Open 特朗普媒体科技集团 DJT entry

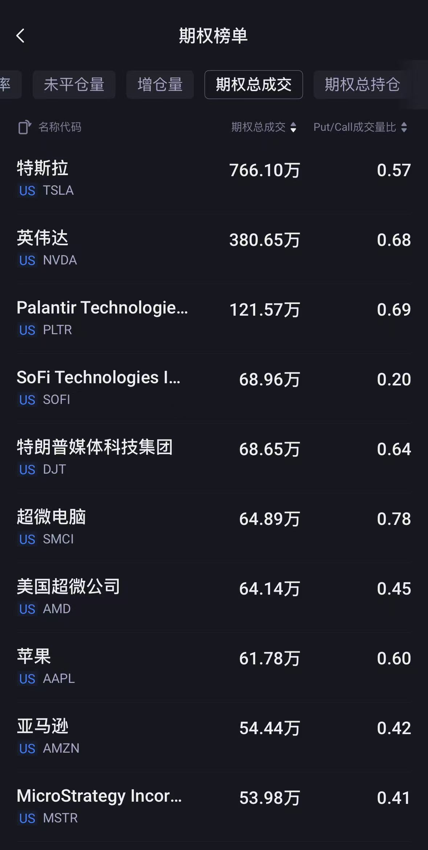(214, 458)
